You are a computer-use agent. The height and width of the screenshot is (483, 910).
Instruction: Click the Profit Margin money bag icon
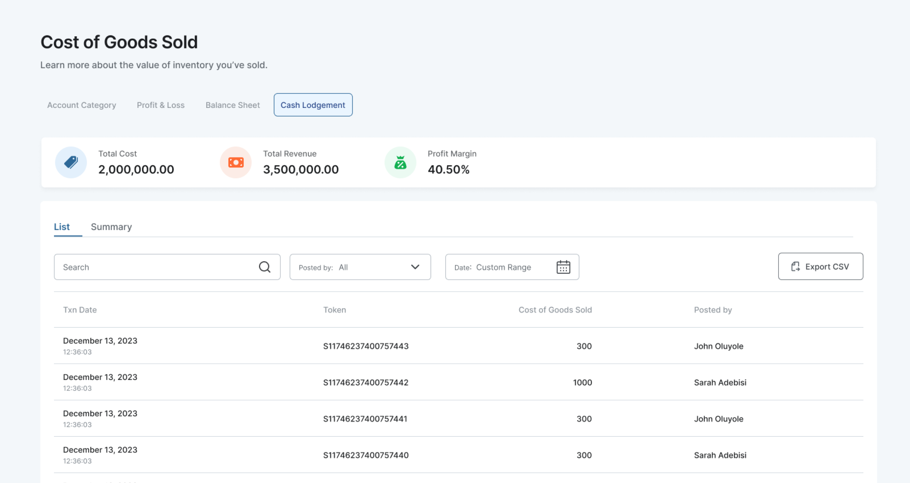400,162
